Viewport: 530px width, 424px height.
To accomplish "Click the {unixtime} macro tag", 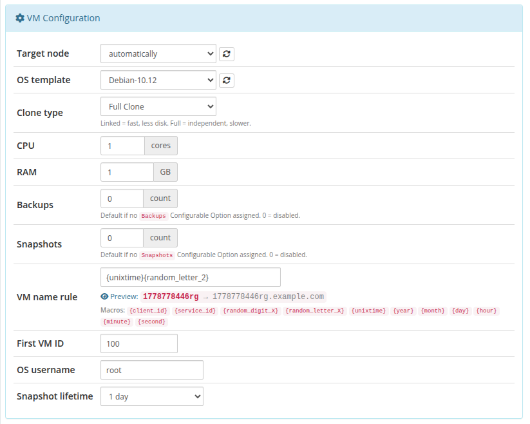I will [368, 311].
